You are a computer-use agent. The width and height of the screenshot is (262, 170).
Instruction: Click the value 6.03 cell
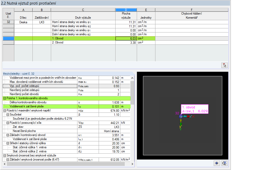point(126,38)
